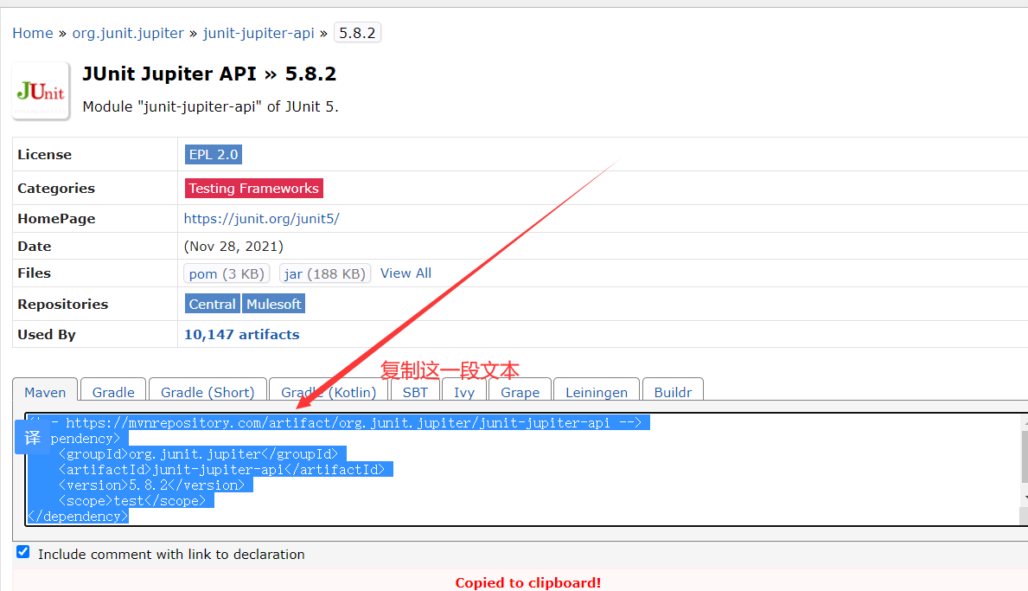Open junit-jupiter-api breadcrumb link
The width and height of the screenshot is (1028, 591).
point(259,33)
